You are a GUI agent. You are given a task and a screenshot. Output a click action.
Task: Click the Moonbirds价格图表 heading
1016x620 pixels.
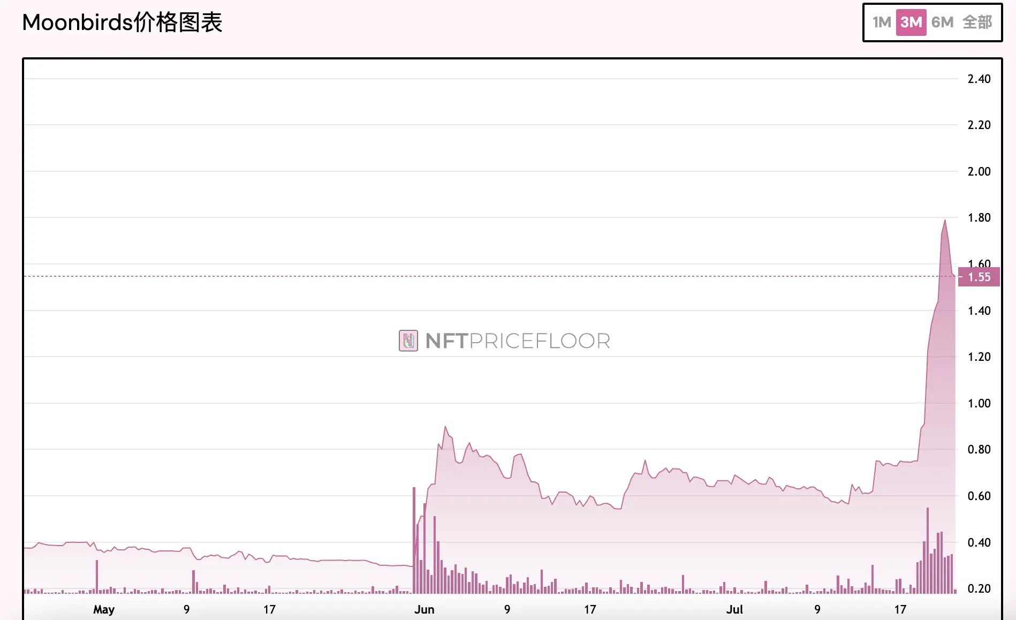click(122, 22)
